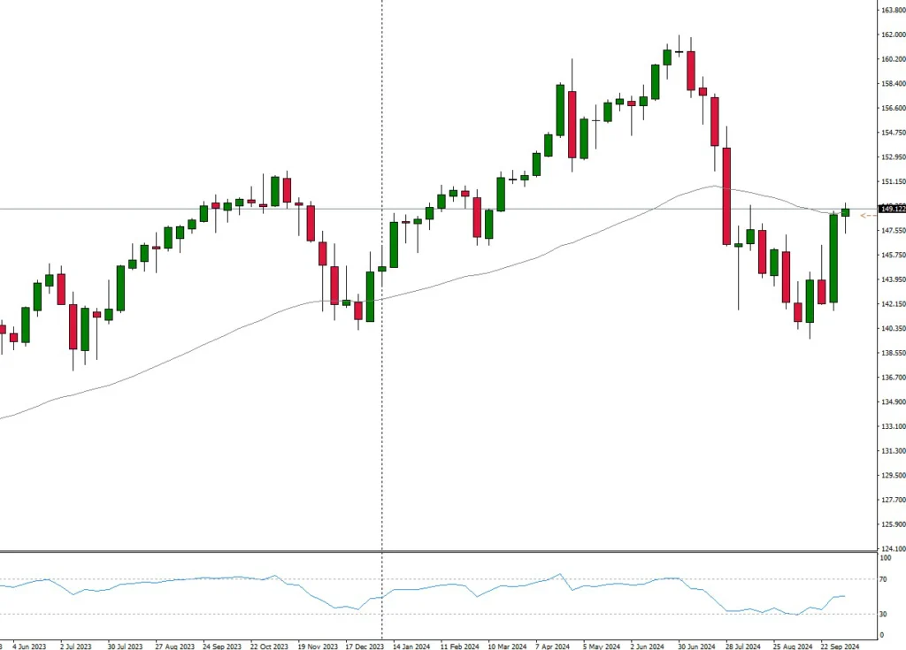The height and width of the screenshot is (650, 906).
Task: Click the RSI 30 level label
Action: tap(885, 614)
